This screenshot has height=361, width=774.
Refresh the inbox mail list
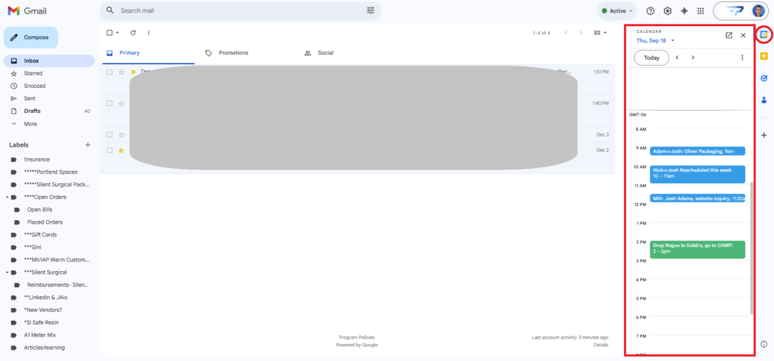133,33
